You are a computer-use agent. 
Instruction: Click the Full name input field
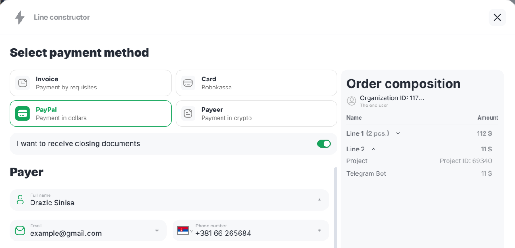pos(171,203)
